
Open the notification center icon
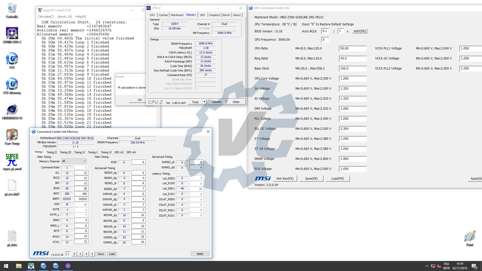pyautogui.click(x=474, y=266)
